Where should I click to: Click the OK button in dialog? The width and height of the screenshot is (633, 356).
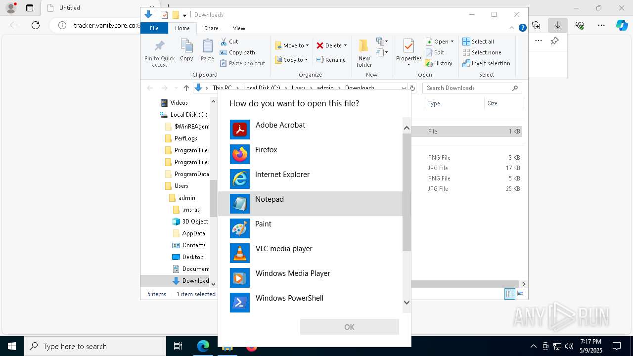point(349,327)
